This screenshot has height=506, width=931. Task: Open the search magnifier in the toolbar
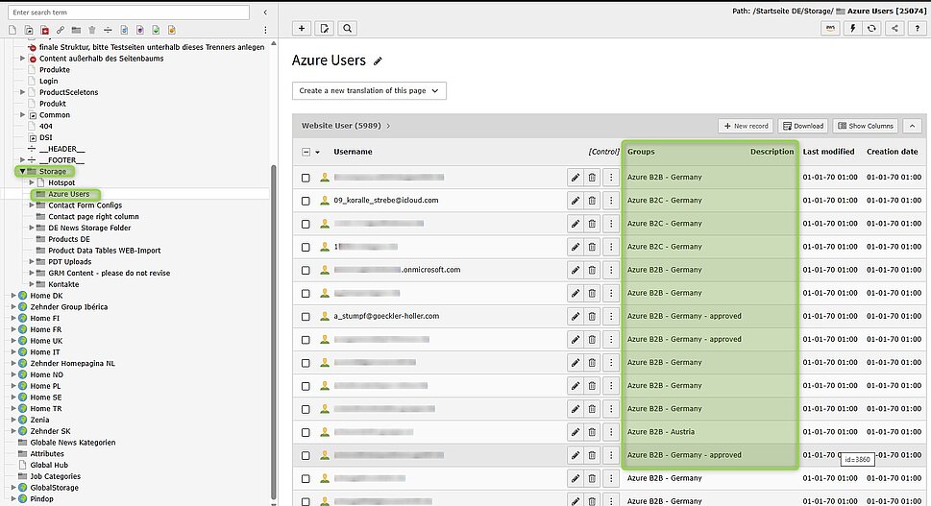[346, 29]
